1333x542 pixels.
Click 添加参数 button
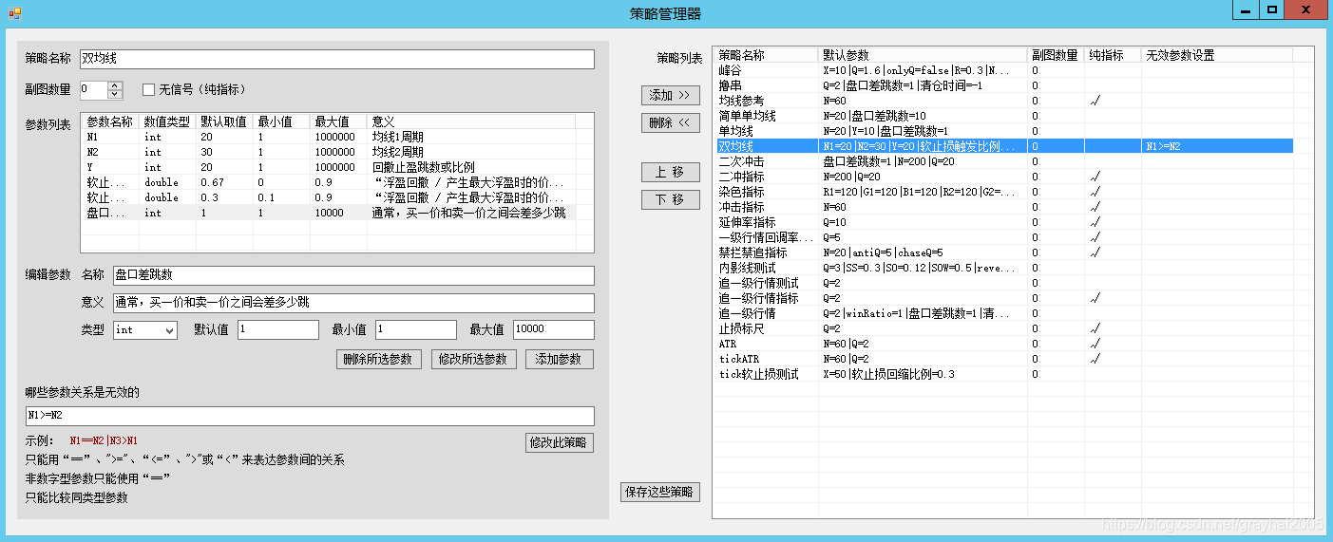(x=559, y=359)
